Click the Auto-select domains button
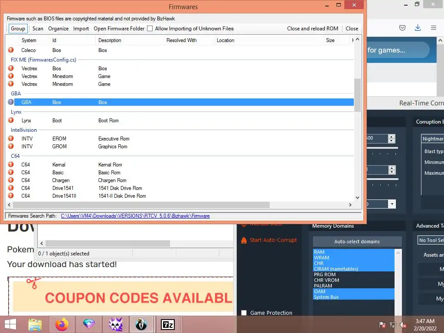 (x=357, y=242)
